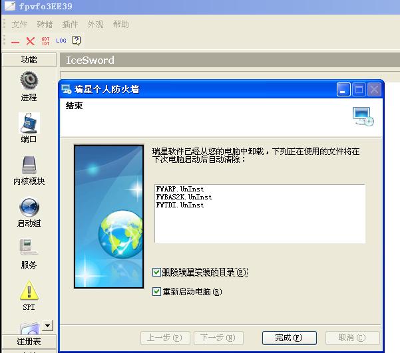Click the sidebar down-arrow scroll button

pyautogui.click(x=47, y=326)
